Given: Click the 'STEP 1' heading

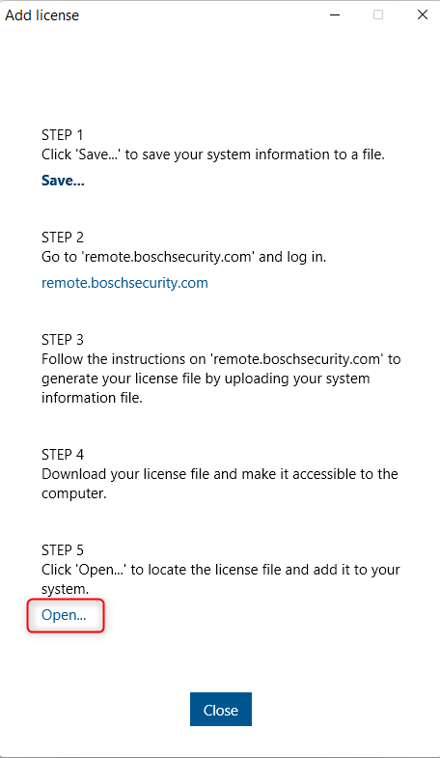Looking at the screenshot, I should point(63,135).
